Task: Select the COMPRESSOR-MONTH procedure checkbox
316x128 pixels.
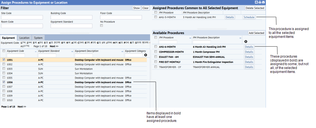Action: 155,52
